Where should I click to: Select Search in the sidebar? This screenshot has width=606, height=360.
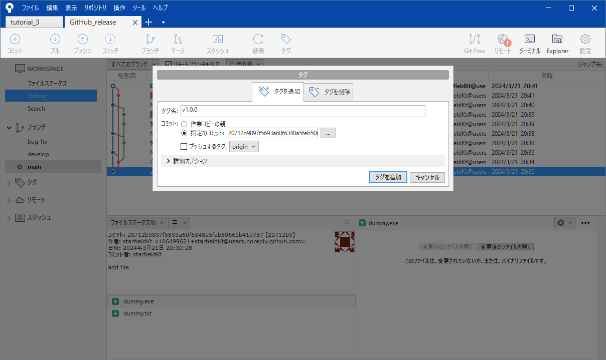(x=36, y=109)
